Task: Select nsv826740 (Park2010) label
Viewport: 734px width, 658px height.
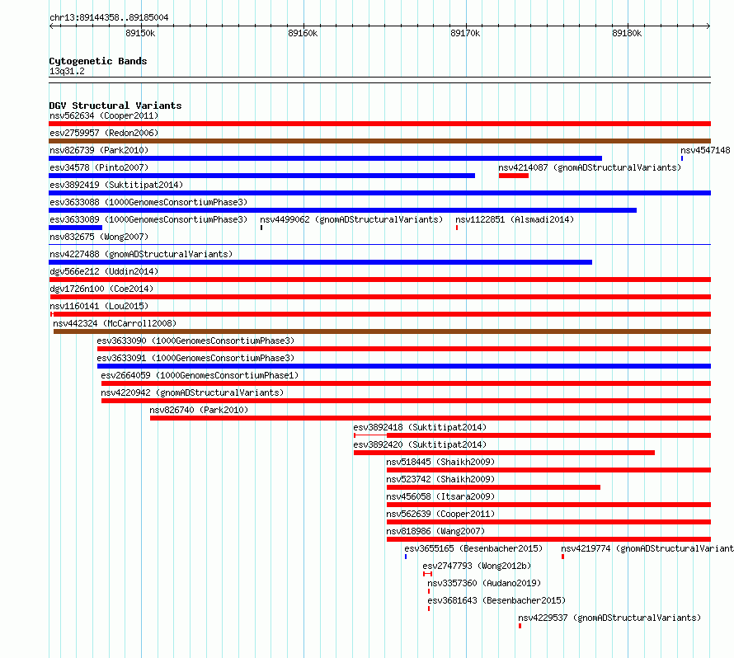Action: pos(199,410)
